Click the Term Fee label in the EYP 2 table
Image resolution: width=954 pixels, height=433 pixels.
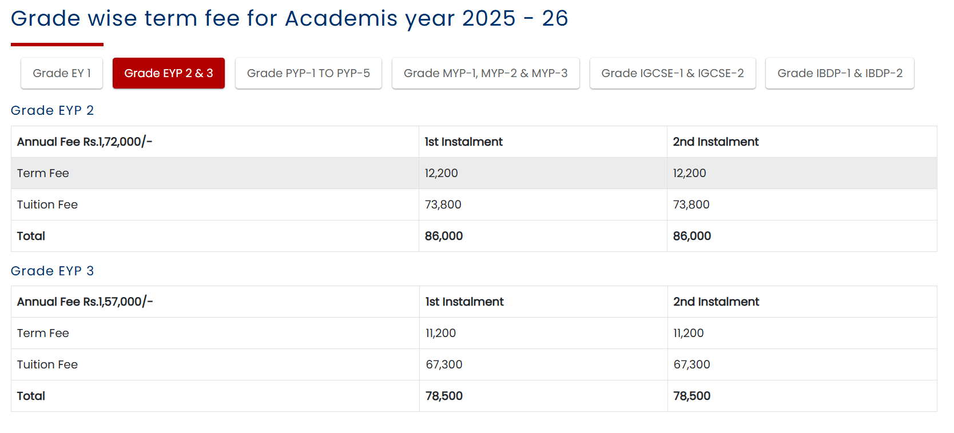coord(43,173)
